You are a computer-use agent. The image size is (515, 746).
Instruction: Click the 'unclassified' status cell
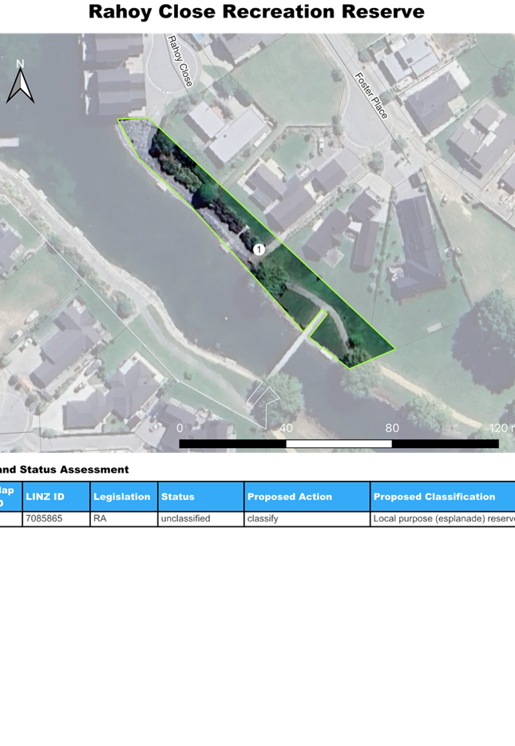coord(186,519)
